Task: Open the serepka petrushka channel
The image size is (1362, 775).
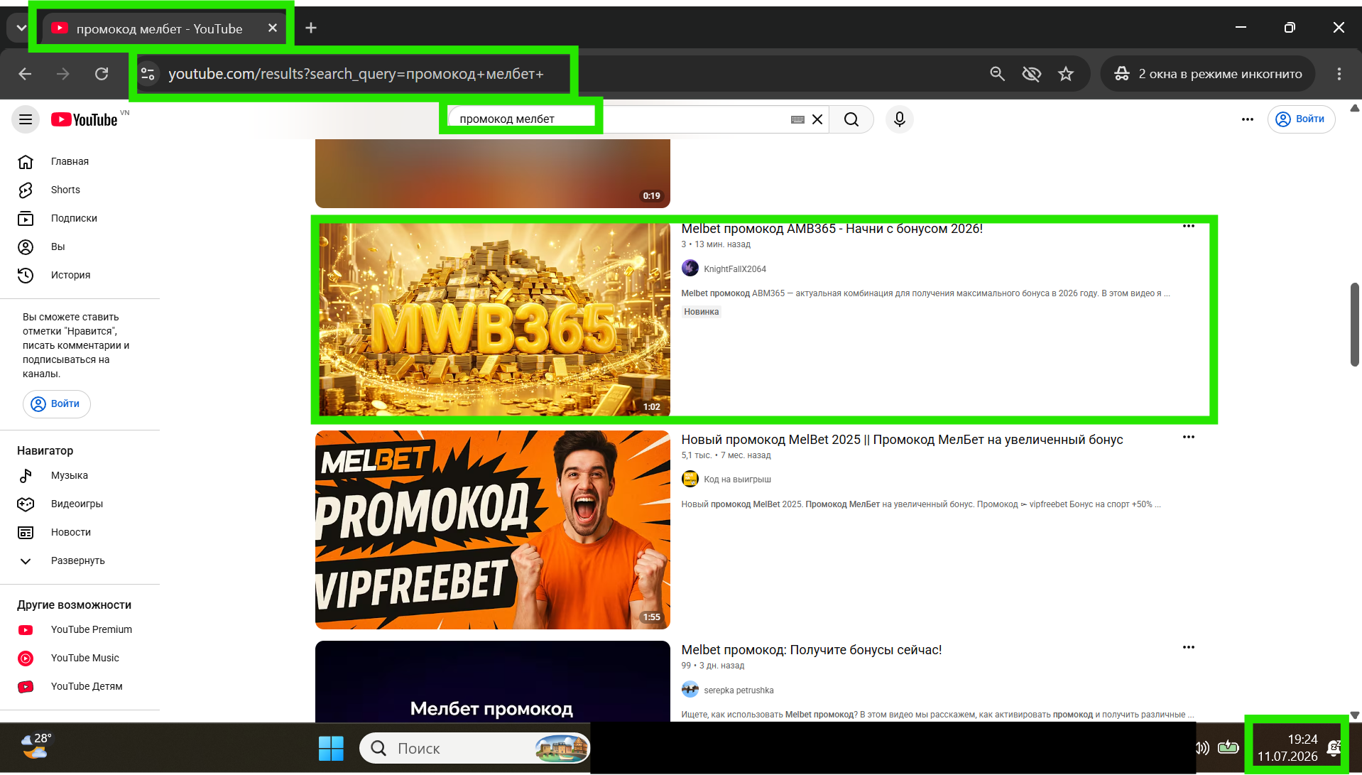Action: [739, 690]
